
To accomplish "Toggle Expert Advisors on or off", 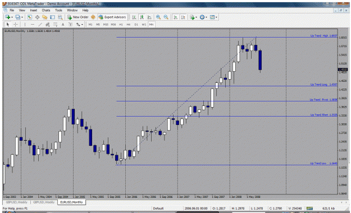I will (112, 17).
